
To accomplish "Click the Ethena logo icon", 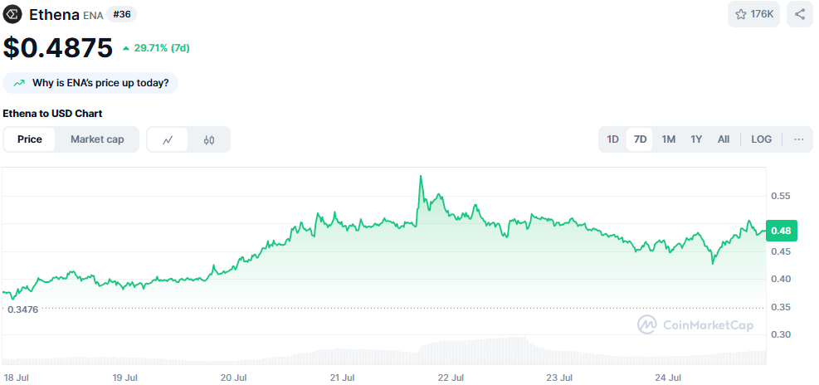I will pyautogui.click(x=13, y=14).
